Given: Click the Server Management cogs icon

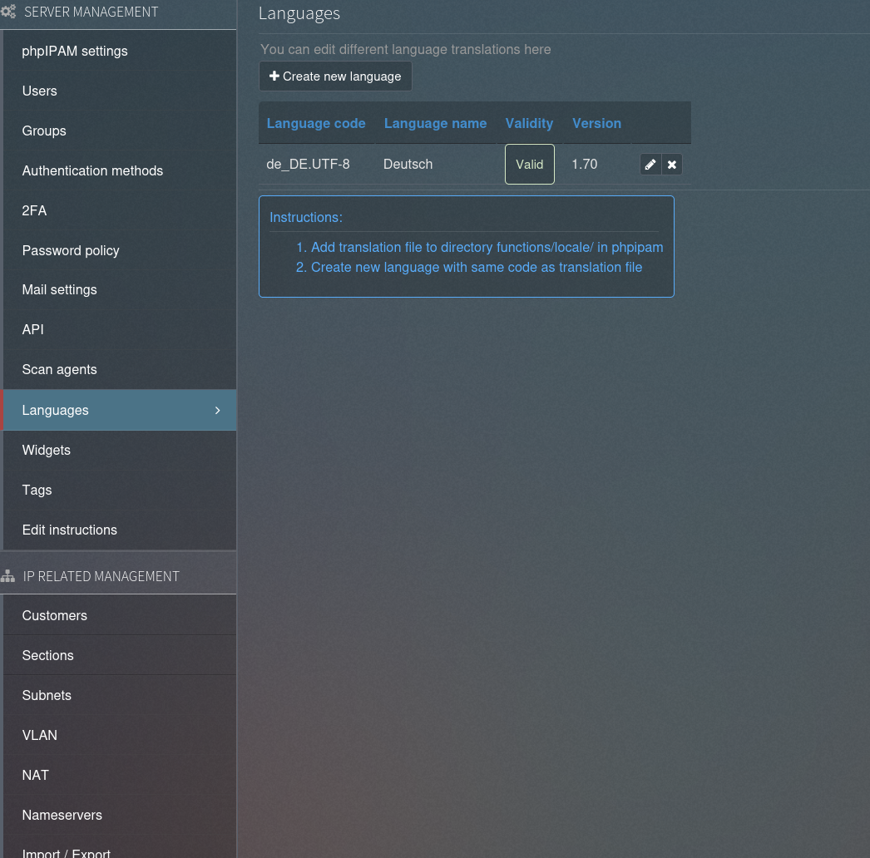Looking at the screenshot, I should 8,12.
